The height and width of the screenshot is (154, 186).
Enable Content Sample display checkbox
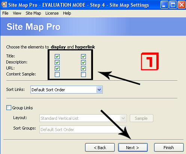[57, 74]
